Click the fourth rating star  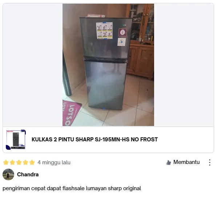[25, 162]
